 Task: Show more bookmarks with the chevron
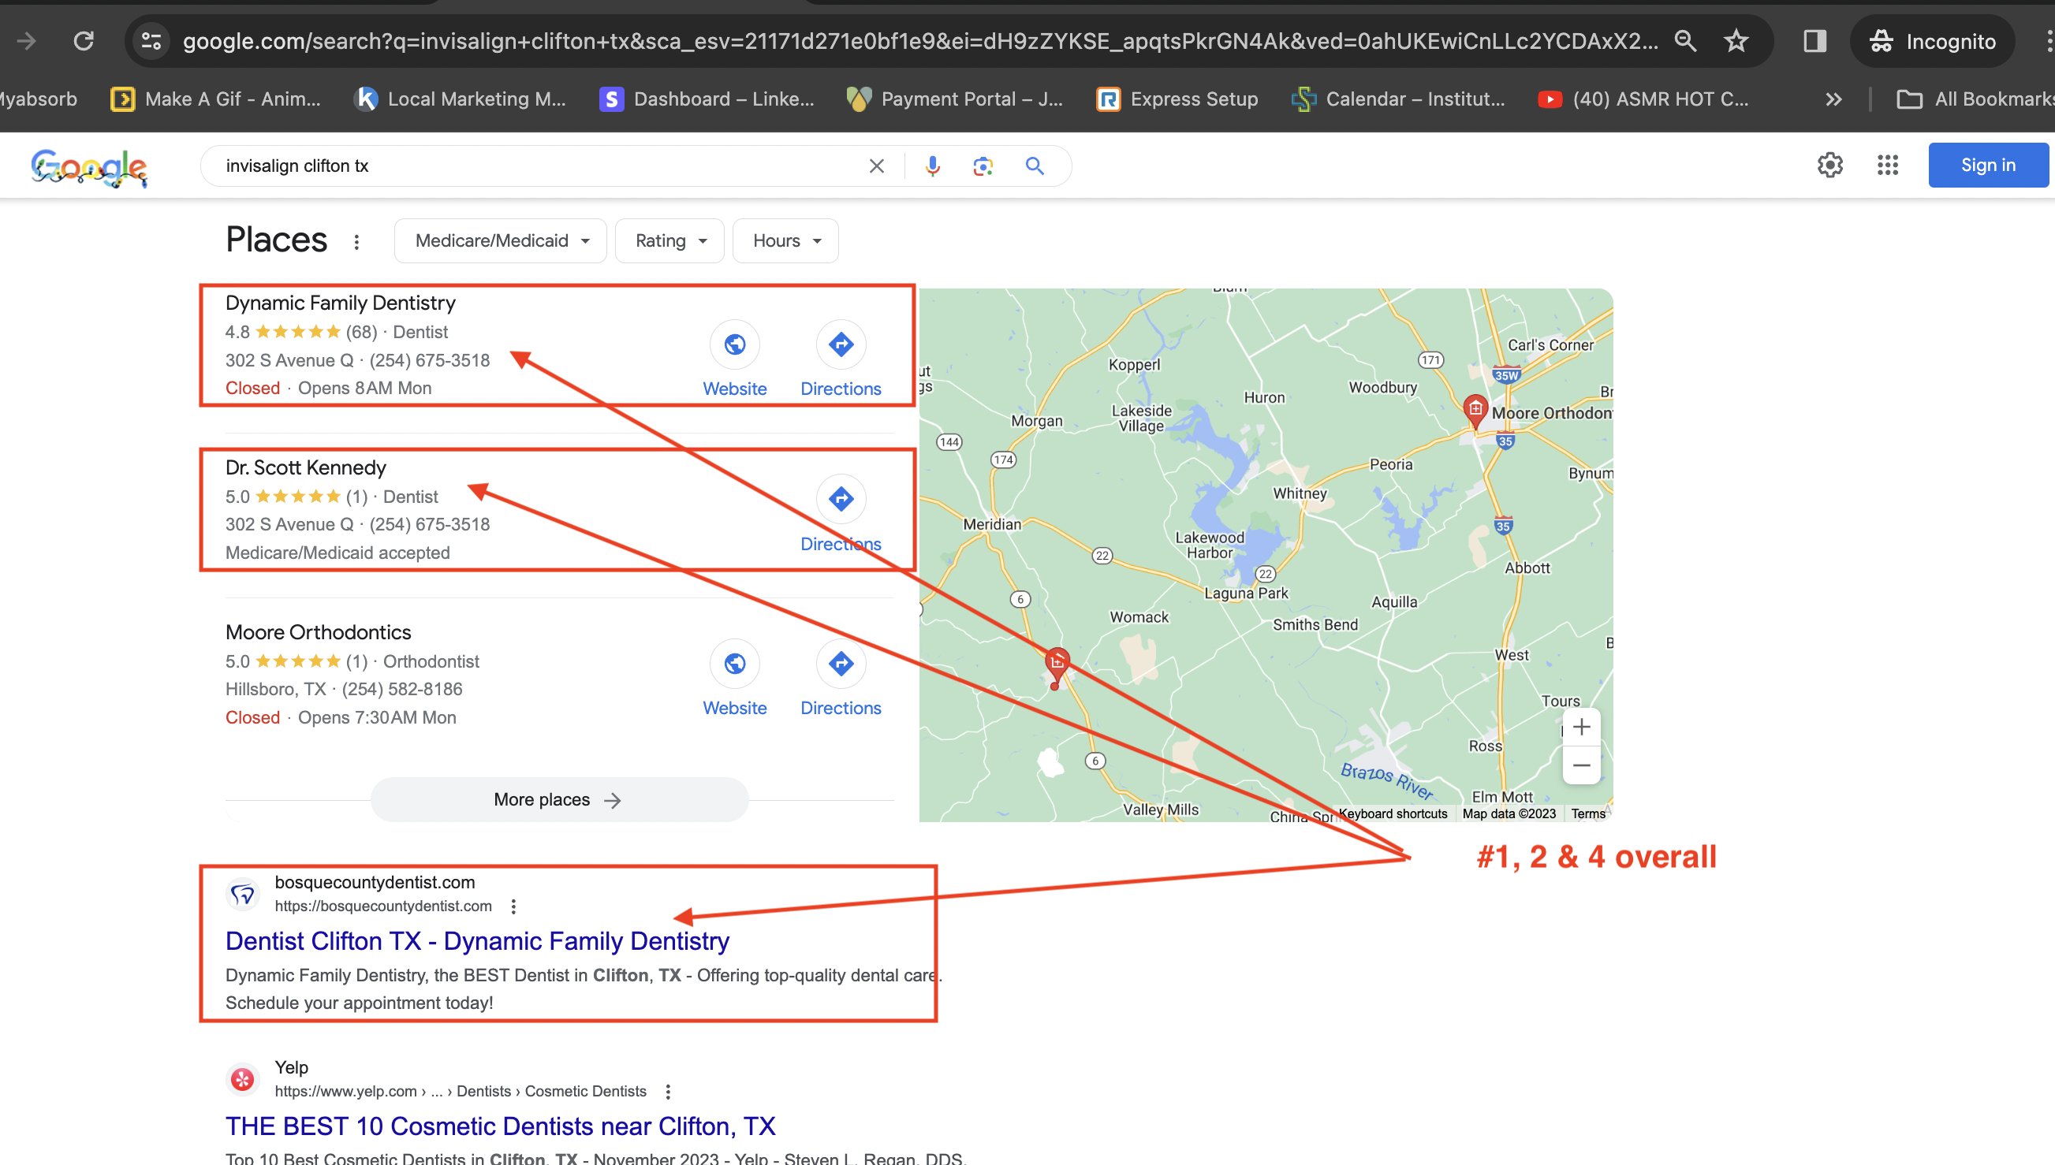1833,99
